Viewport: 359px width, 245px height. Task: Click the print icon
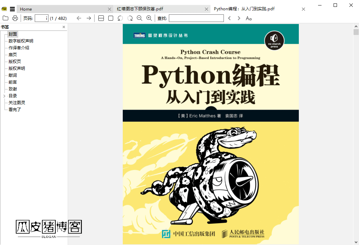15,18
